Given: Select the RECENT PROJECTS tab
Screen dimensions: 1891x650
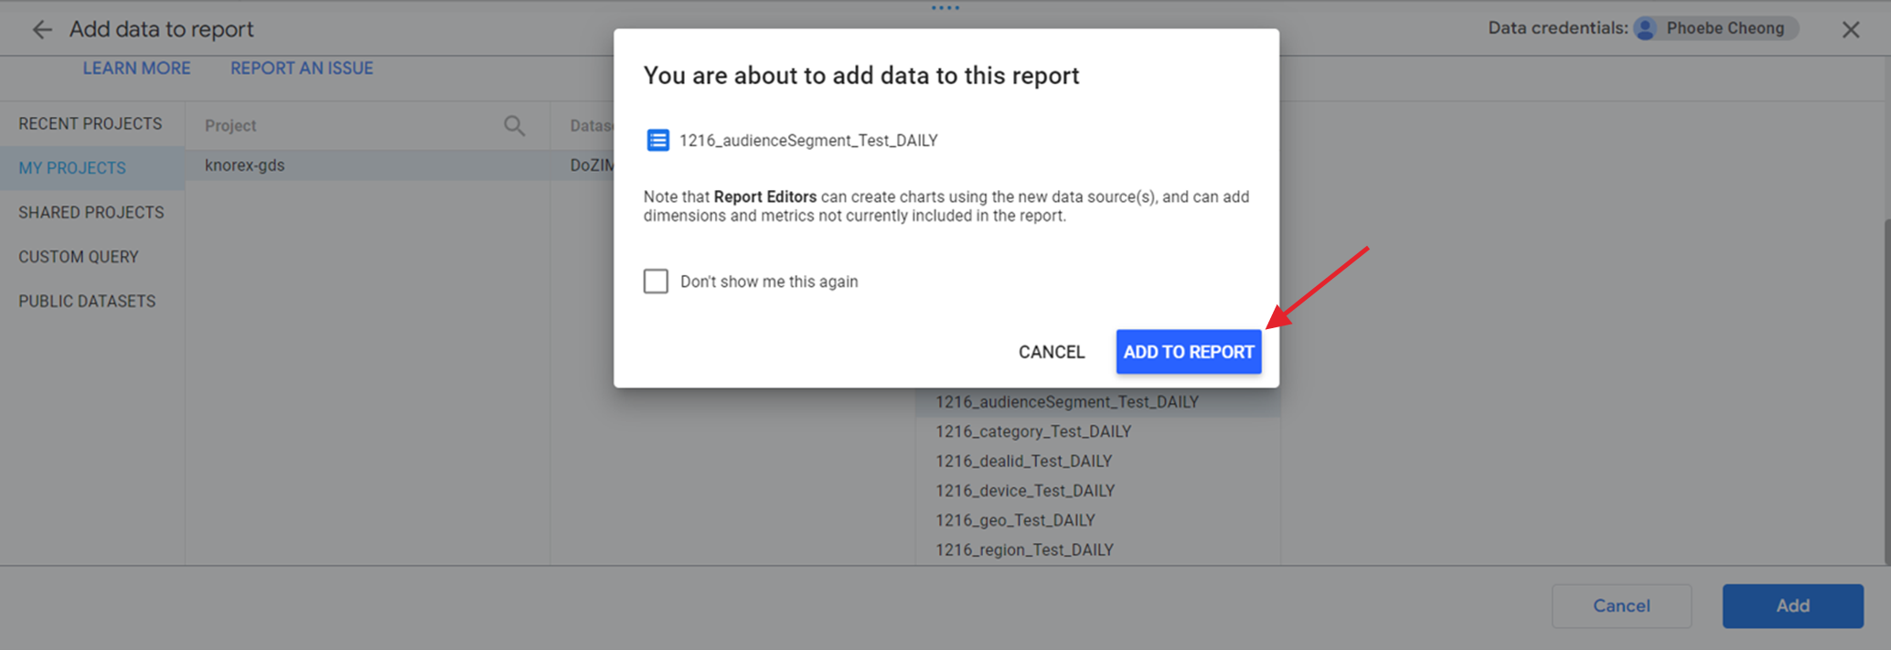Looking at the screenshot, I should (90, 123).
